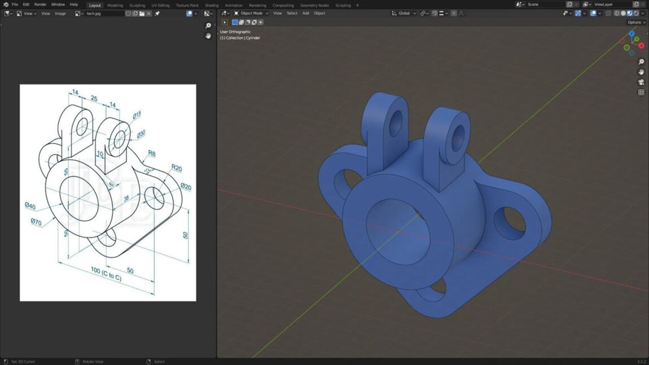Image resolution: width=649 pixels, height=365 pixels.
Task: Open the Render menu
Action: coord(40,5)
